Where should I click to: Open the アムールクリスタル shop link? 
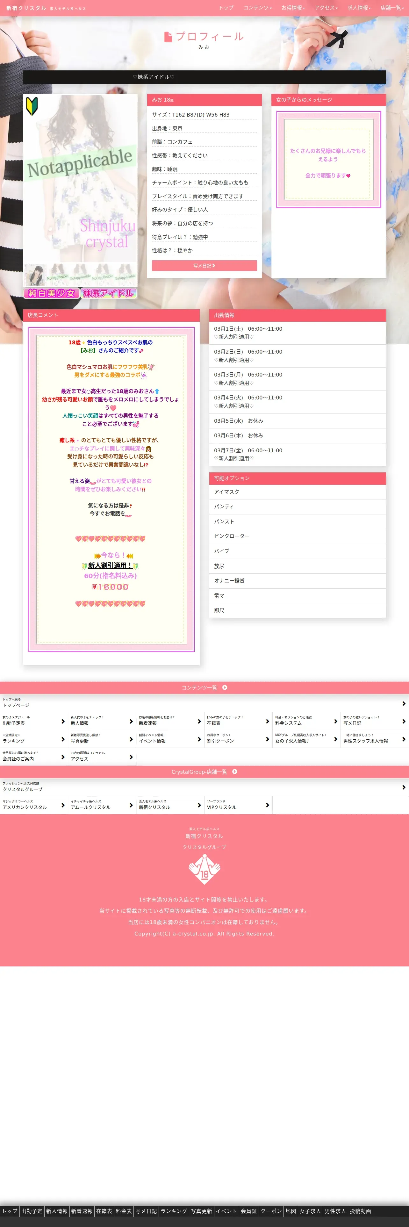(102, 805)
